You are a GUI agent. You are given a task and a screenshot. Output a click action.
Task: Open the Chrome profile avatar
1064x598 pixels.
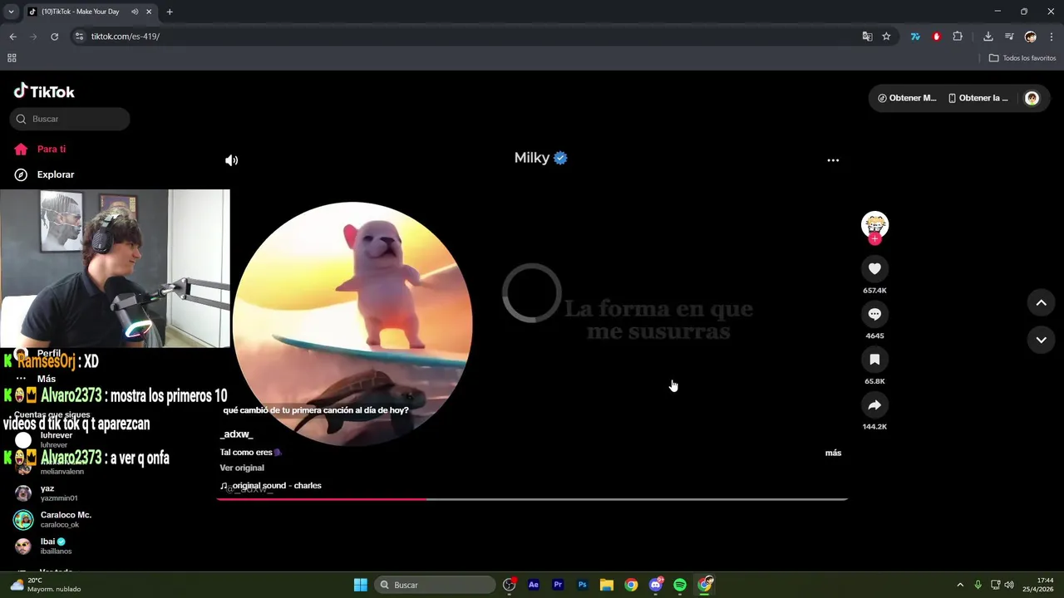(x=1031, y=37)
